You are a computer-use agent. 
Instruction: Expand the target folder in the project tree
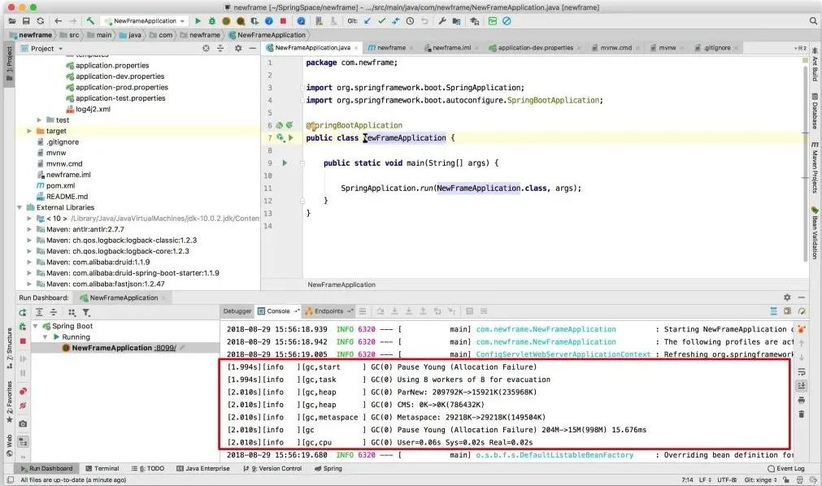point(29,131)
